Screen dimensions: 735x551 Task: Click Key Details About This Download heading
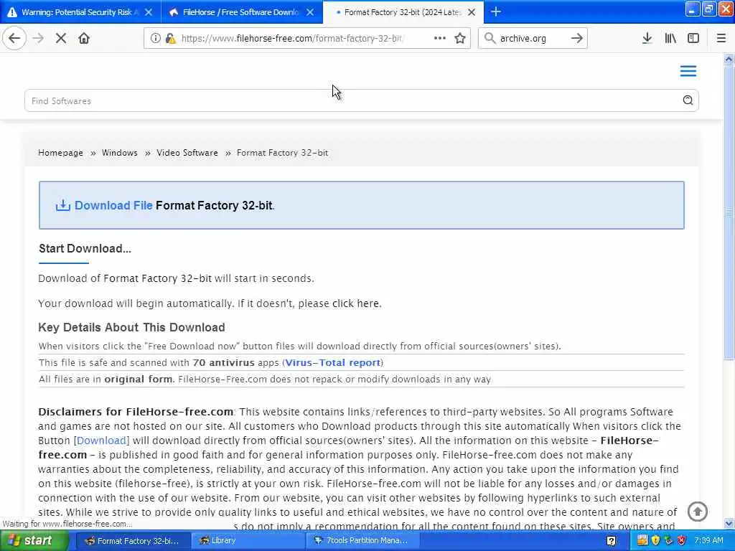point(132,327)
